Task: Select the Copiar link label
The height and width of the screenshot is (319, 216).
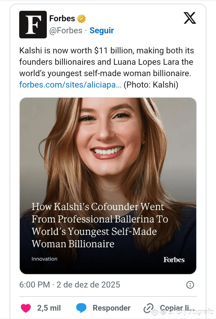Action: coord(176,308)
